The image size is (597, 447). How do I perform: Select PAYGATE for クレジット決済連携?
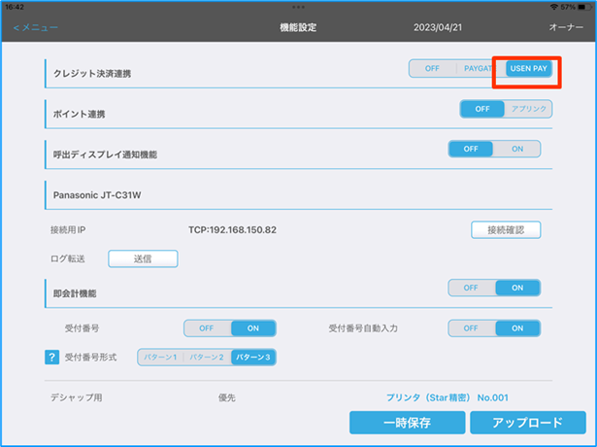[480, 69]
